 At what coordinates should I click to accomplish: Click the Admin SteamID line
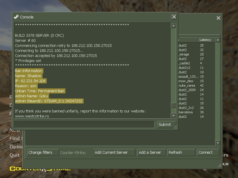(49, 101)
